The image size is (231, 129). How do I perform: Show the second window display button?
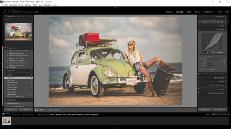click(x=8, y=114)
